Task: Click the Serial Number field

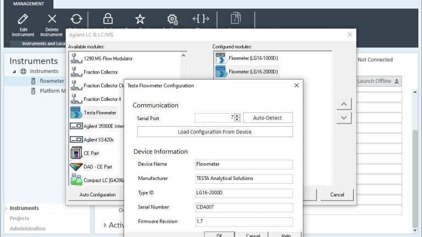Action: (244, 207)
